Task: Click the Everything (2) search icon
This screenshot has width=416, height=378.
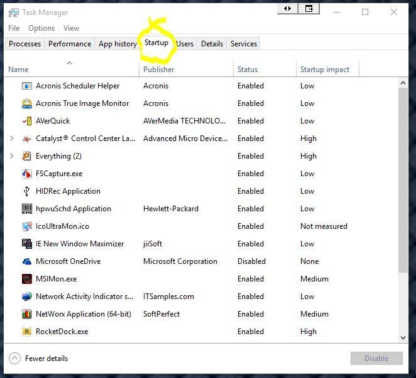Action: (x=27, y=156)
